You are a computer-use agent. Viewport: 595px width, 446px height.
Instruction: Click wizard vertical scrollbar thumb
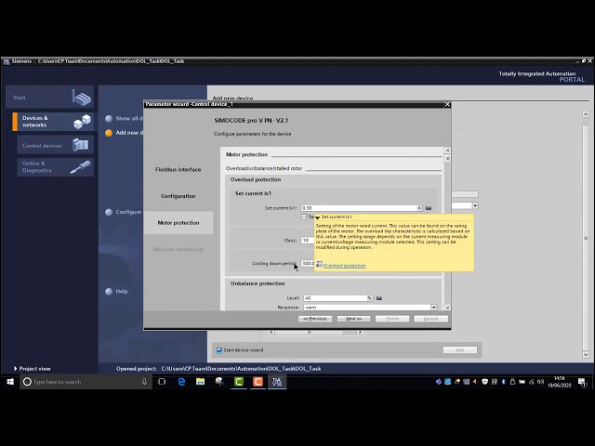(x=447, y=159)
